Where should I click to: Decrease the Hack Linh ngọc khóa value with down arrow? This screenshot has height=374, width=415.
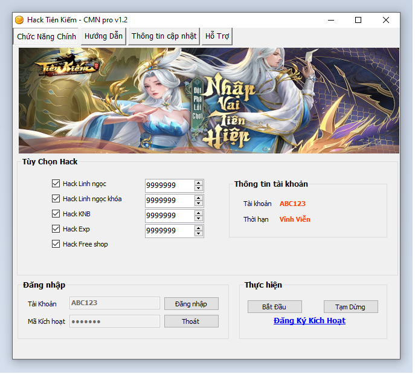pyautogui.click(x=199, y=203)
